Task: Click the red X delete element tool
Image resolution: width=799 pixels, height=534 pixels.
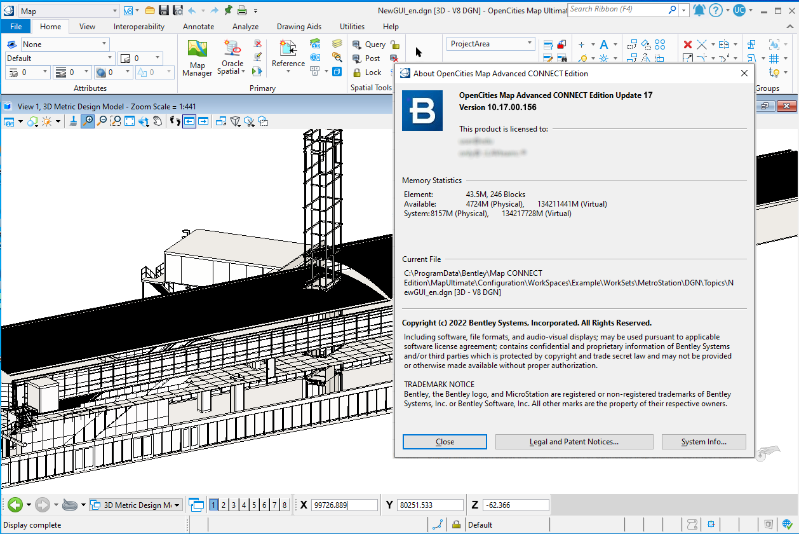Action: click(x=687, y=44)
